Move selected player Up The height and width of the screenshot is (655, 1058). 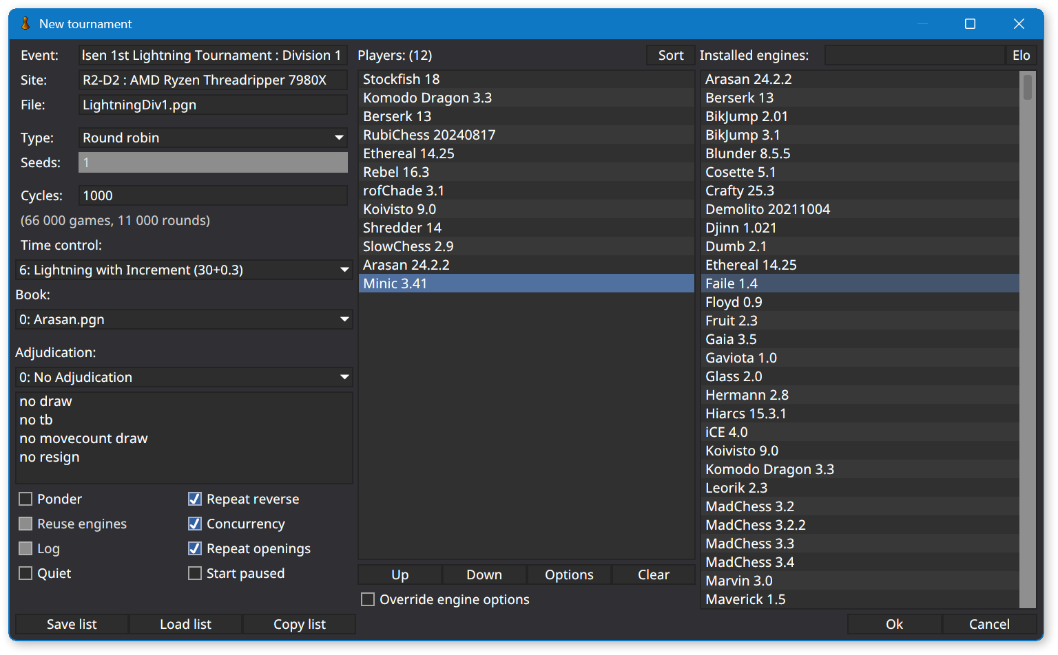[x=400, y=575]
